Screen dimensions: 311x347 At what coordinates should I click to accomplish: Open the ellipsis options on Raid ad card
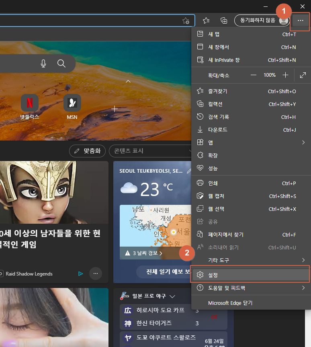[x=96, y=274]
